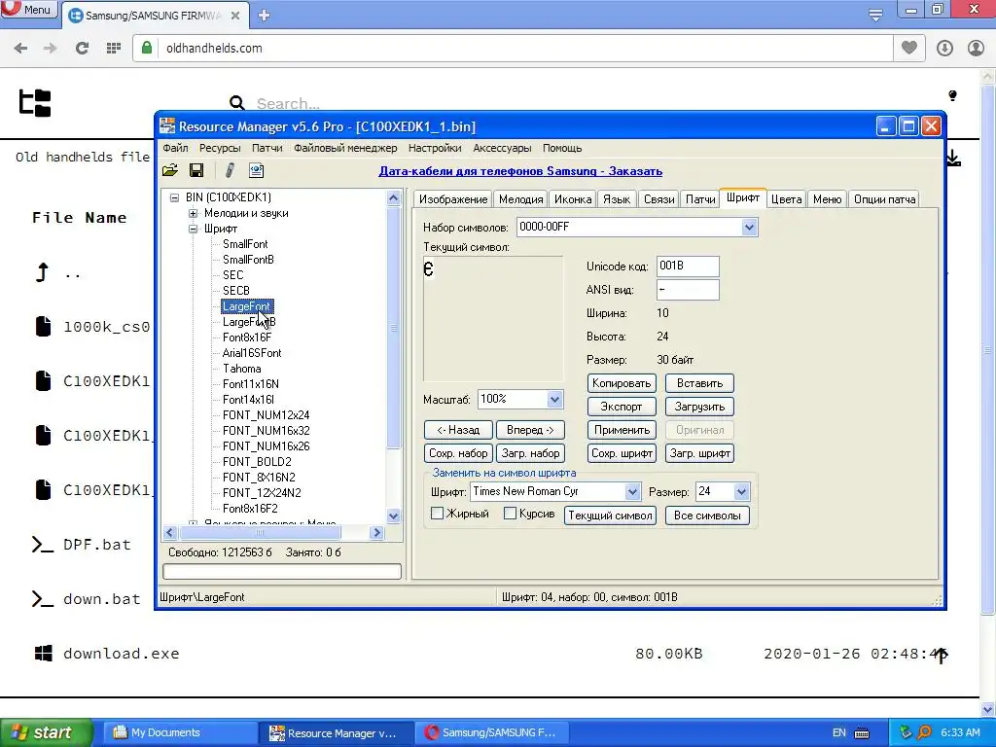Viewport: 996px width, 747px height.
Task: Open the Набор символов dropdown
Action: point(749,228)
